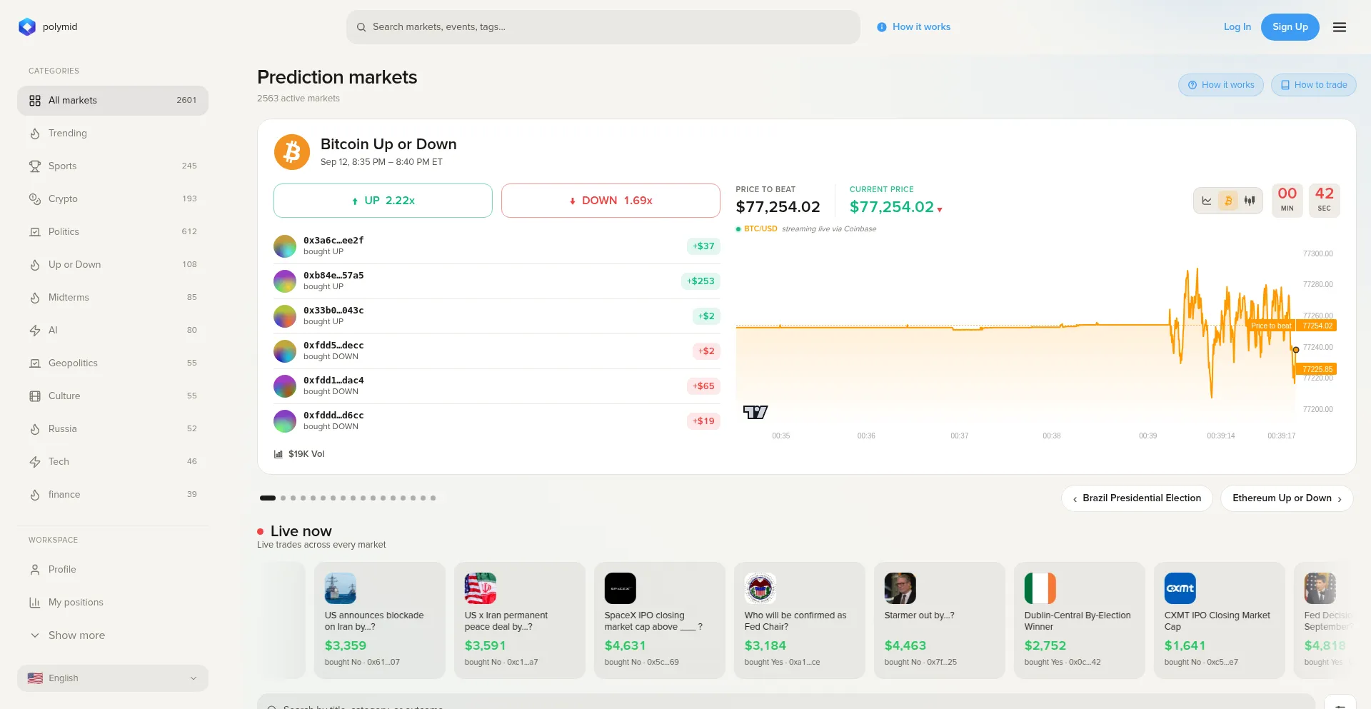Focus the Search markets, events, tags field
1371x709 pixels.
603,27
